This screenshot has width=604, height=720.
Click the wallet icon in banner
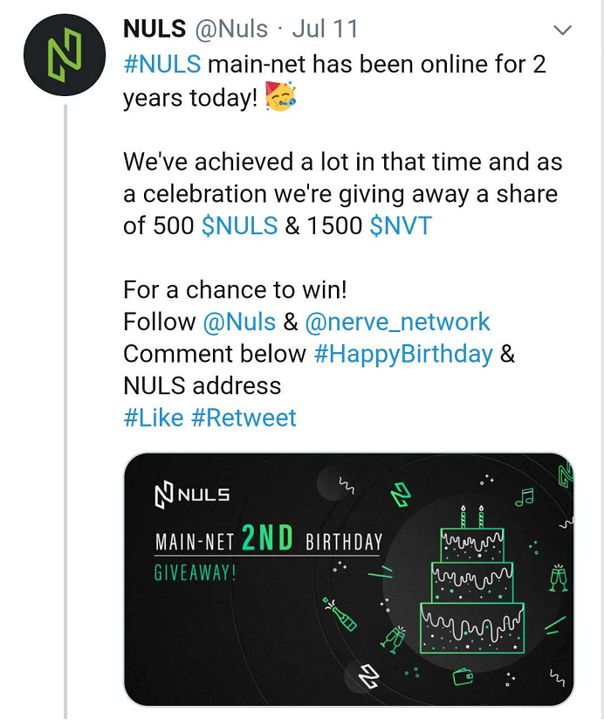(x=463, y=676)
